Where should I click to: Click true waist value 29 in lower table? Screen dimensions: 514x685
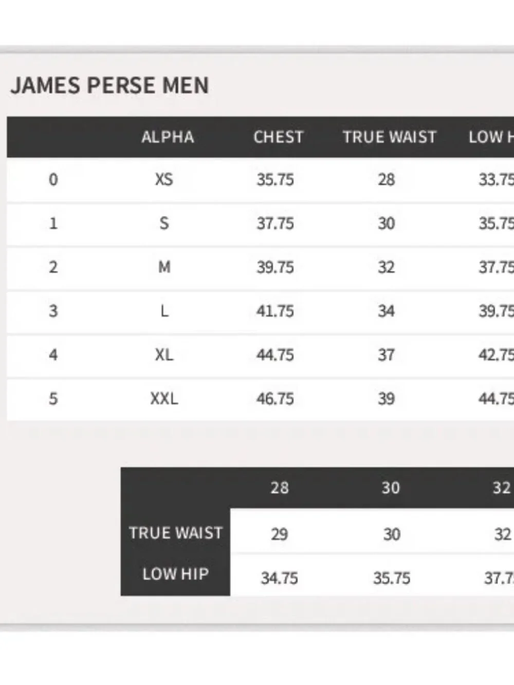point(279,534)
